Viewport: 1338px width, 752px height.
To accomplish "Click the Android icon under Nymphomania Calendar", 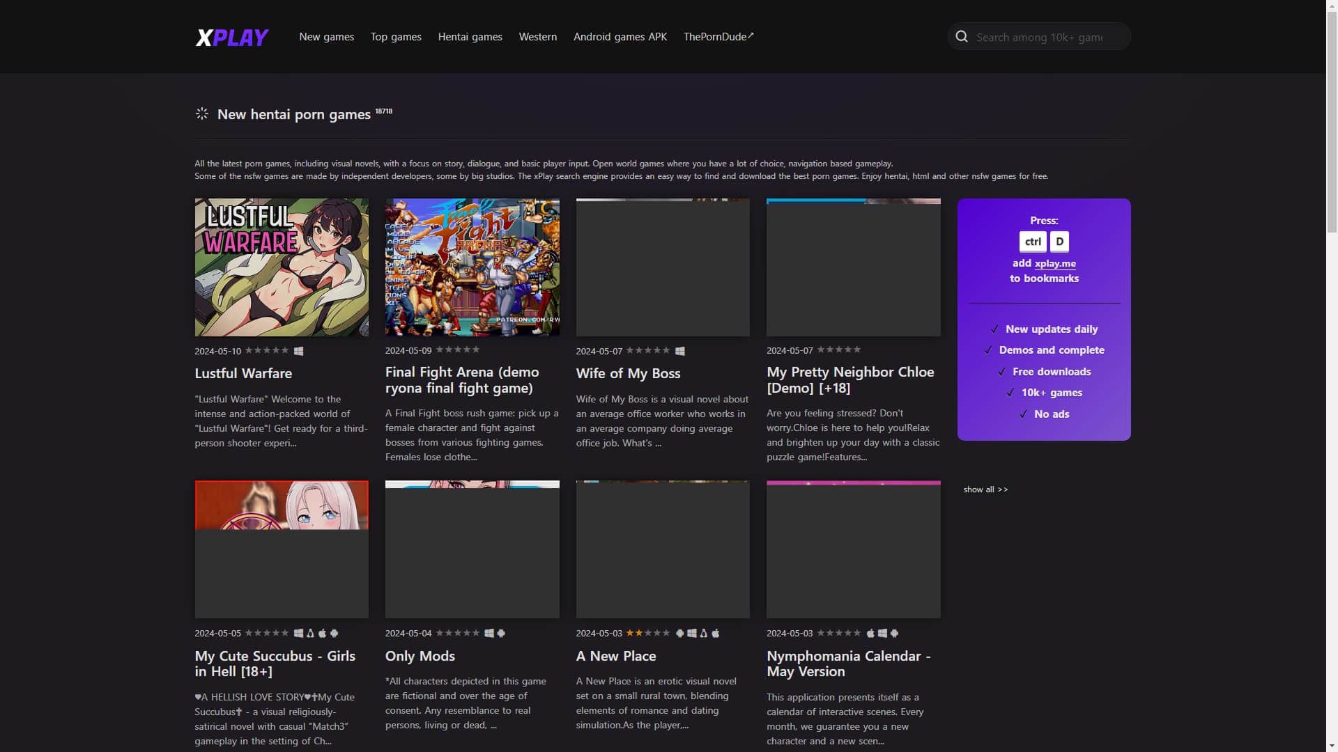I will [894, 633].
